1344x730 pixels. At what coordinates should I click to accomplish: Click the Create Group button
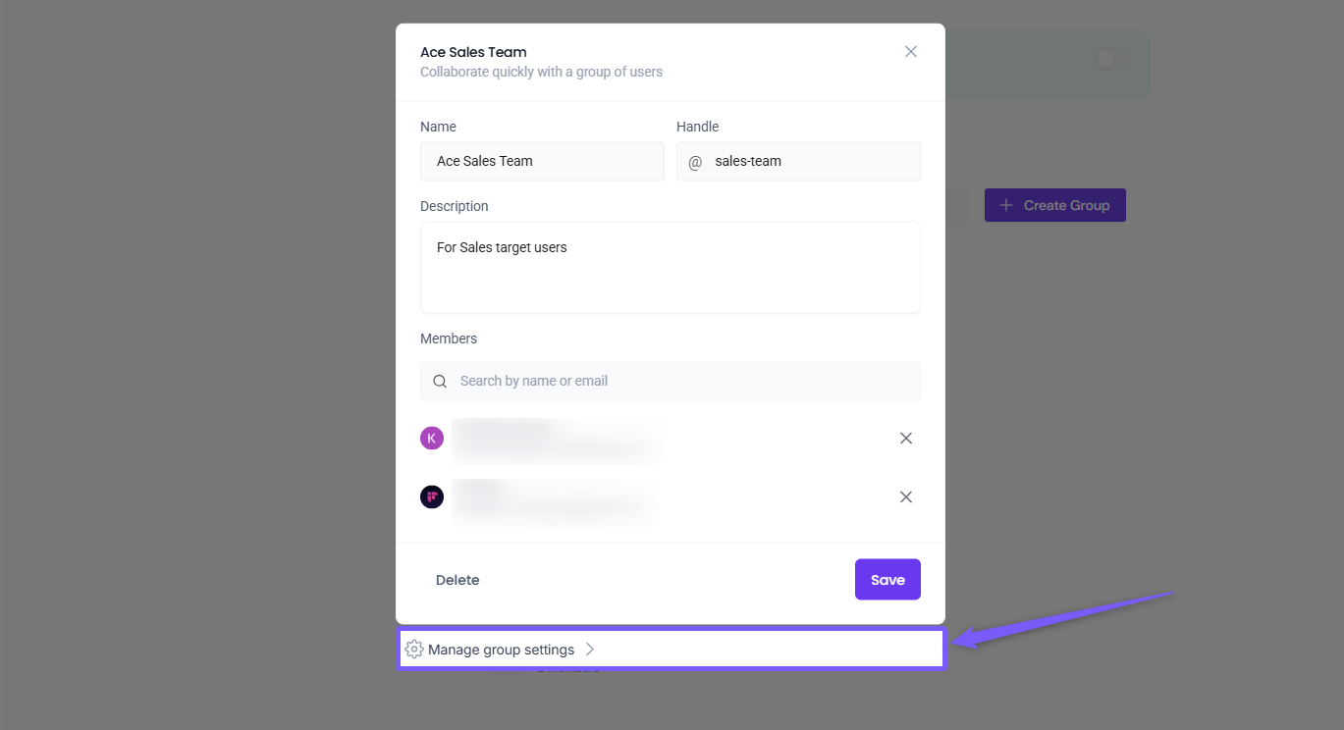(1055, 205)
